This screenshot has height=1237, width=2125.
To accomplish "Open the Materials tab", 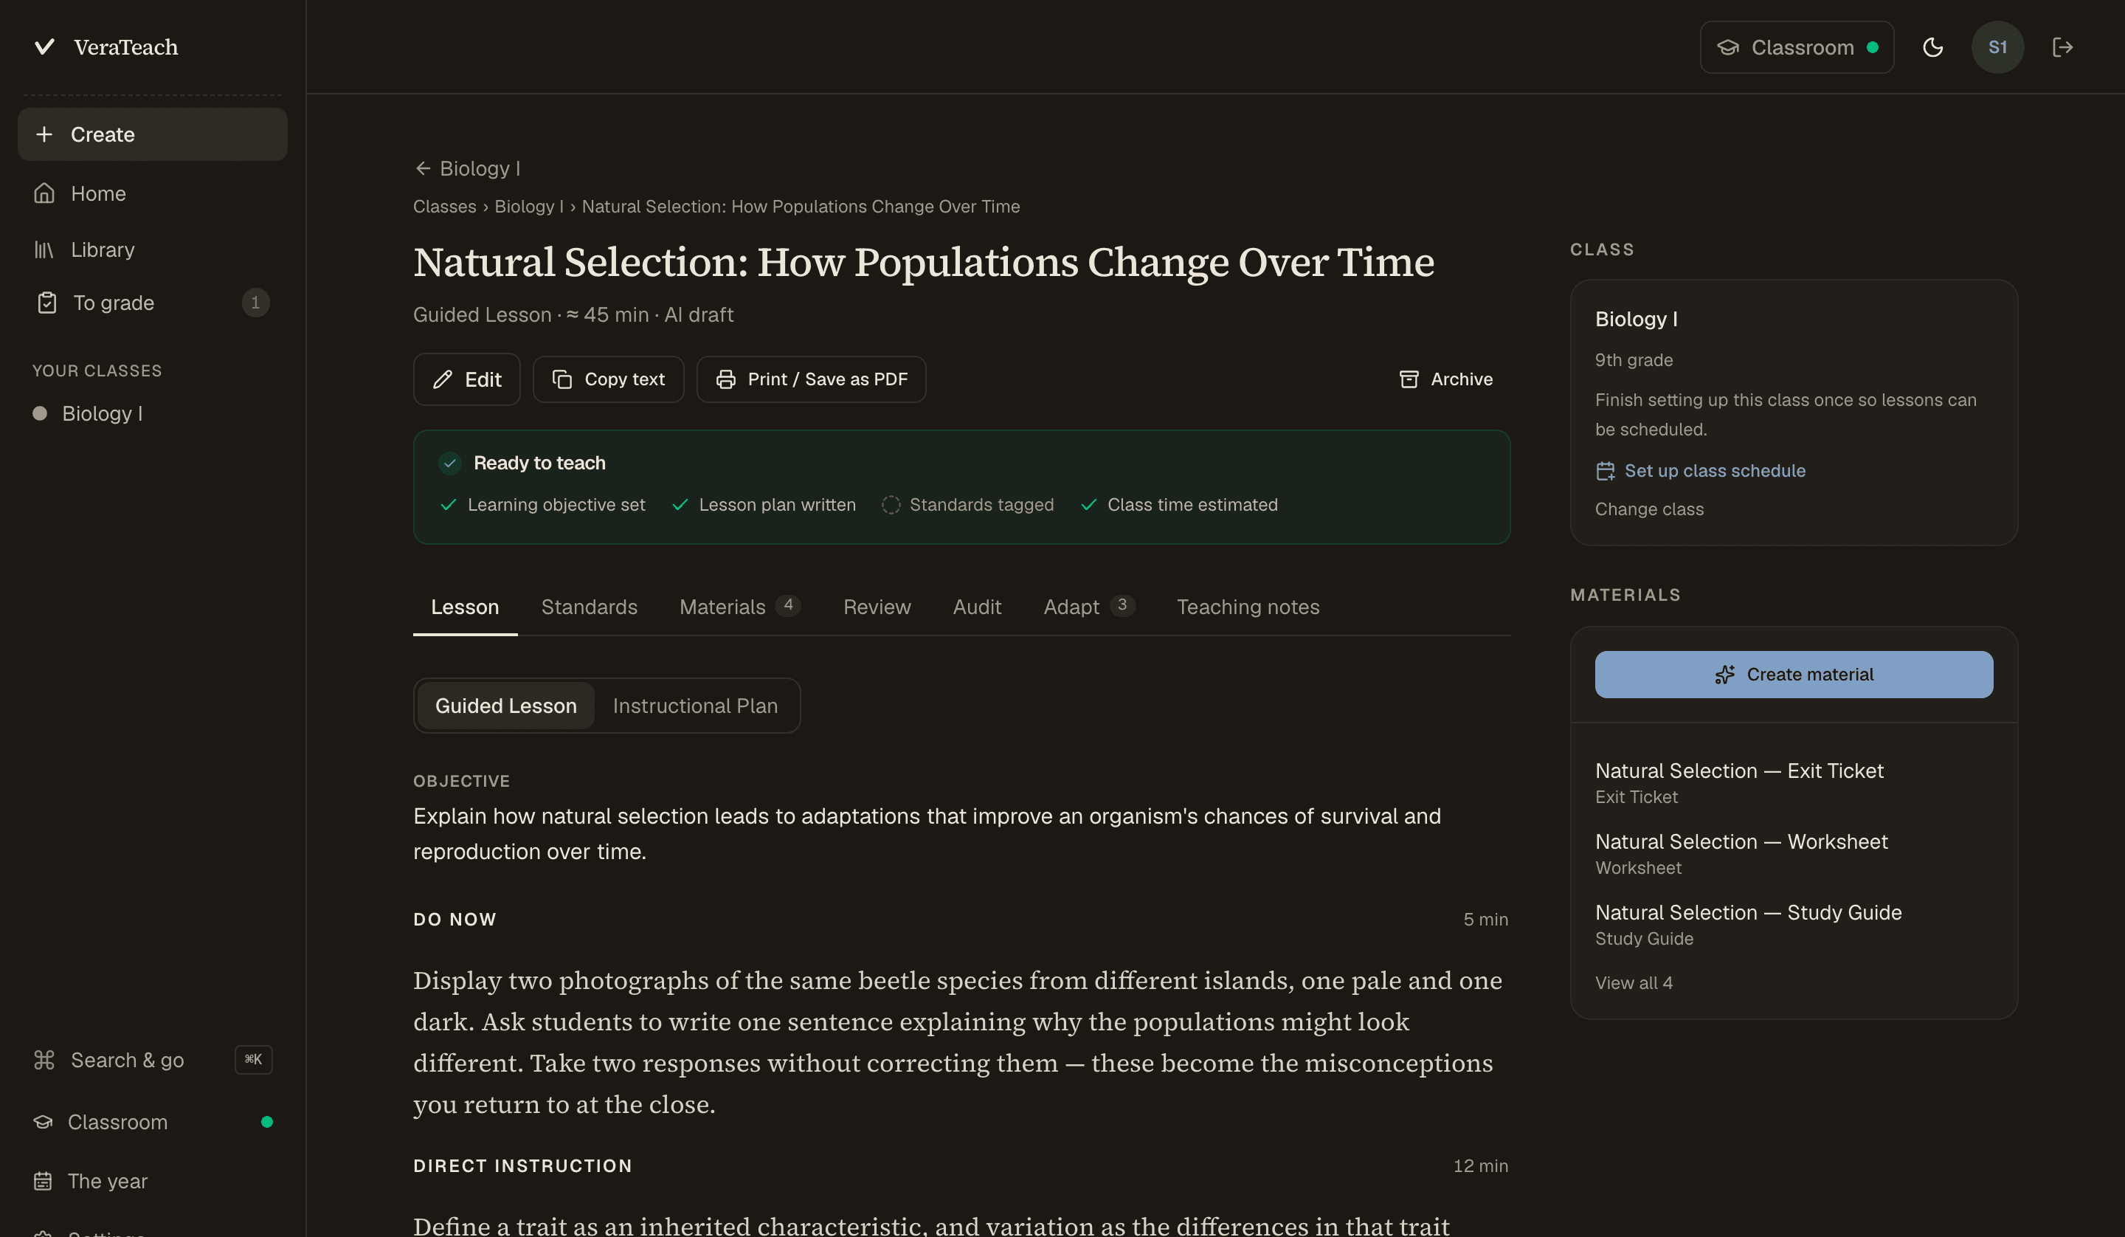I will click(x=739, y=607).
